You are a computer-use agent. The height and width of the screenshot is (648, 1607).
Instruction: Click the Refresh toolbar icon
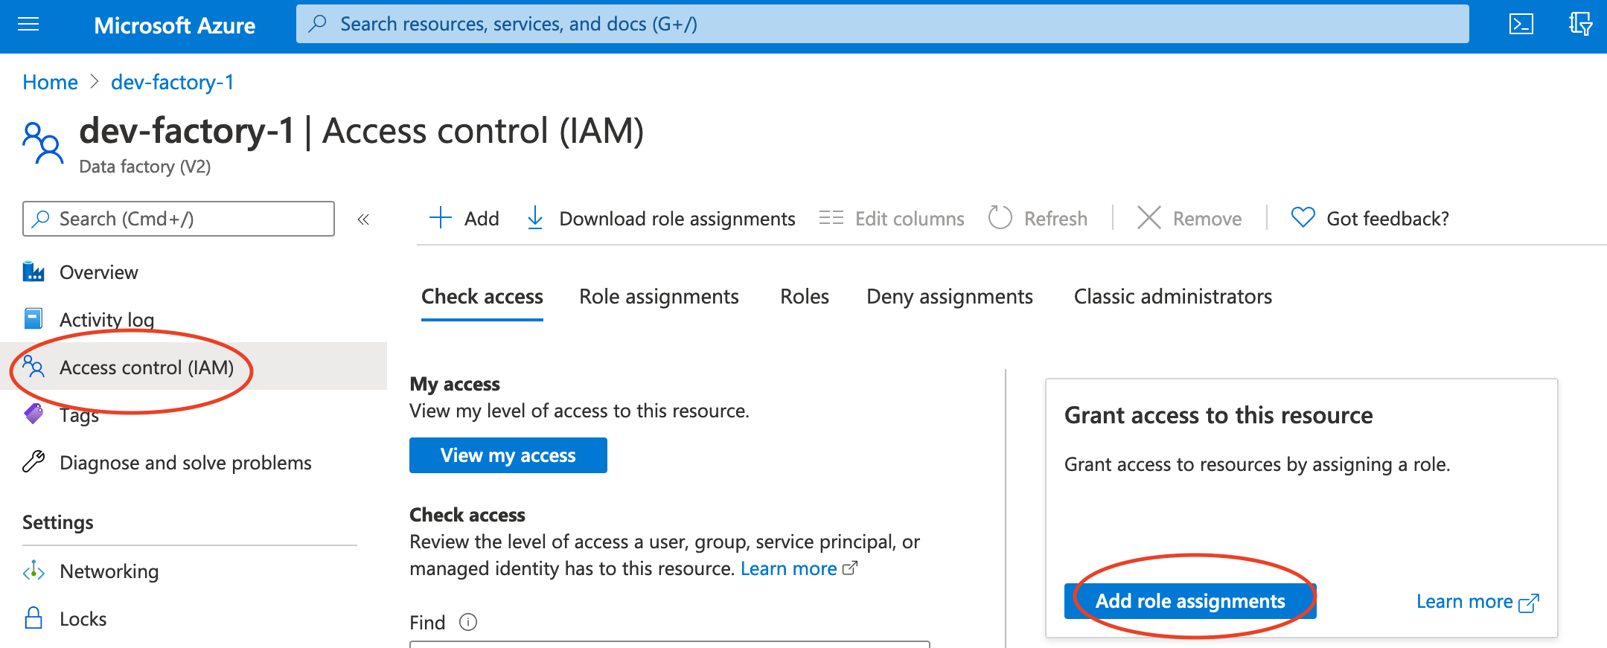(1000, 218)
